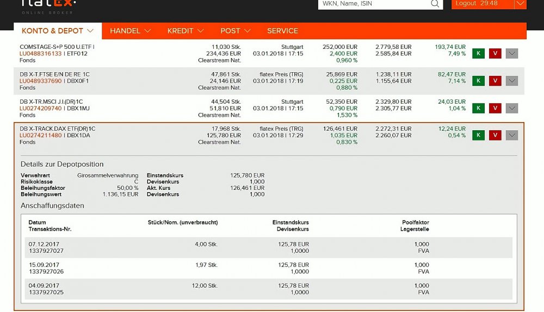
Task: Select the transaction row dated 07.12.2017
Action: point(269,247)
